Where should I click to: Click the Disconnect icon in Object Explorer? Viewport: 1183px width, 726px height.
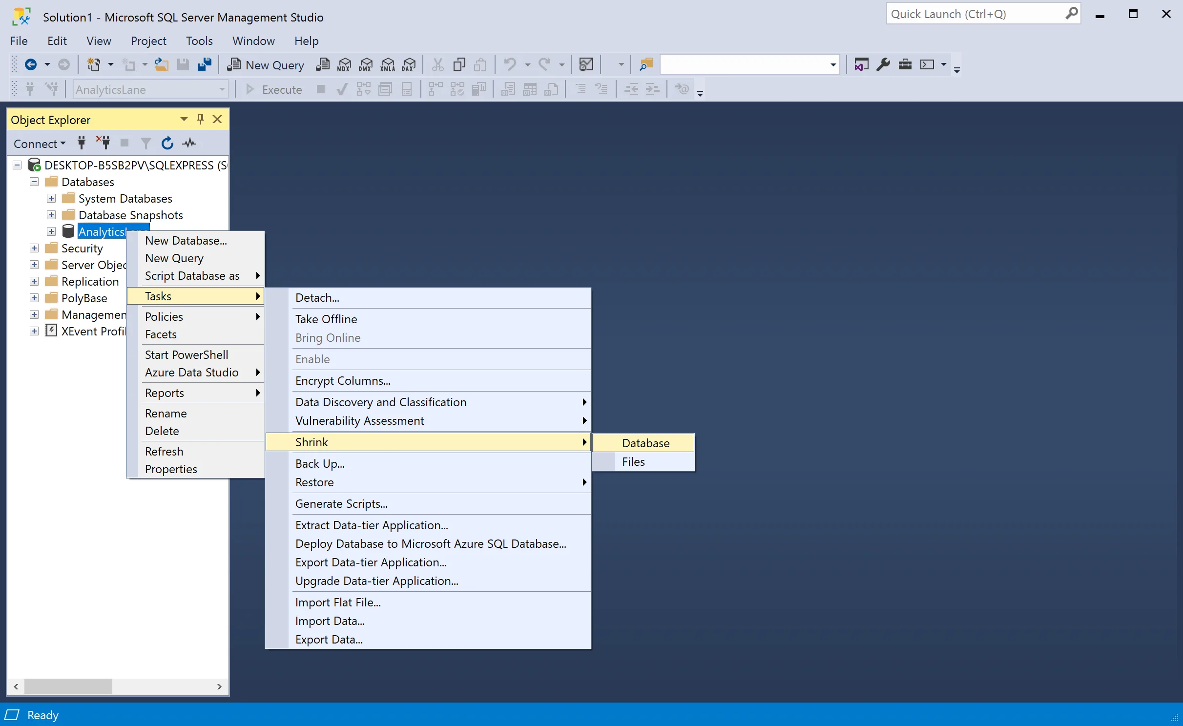(x=103, y=143)
